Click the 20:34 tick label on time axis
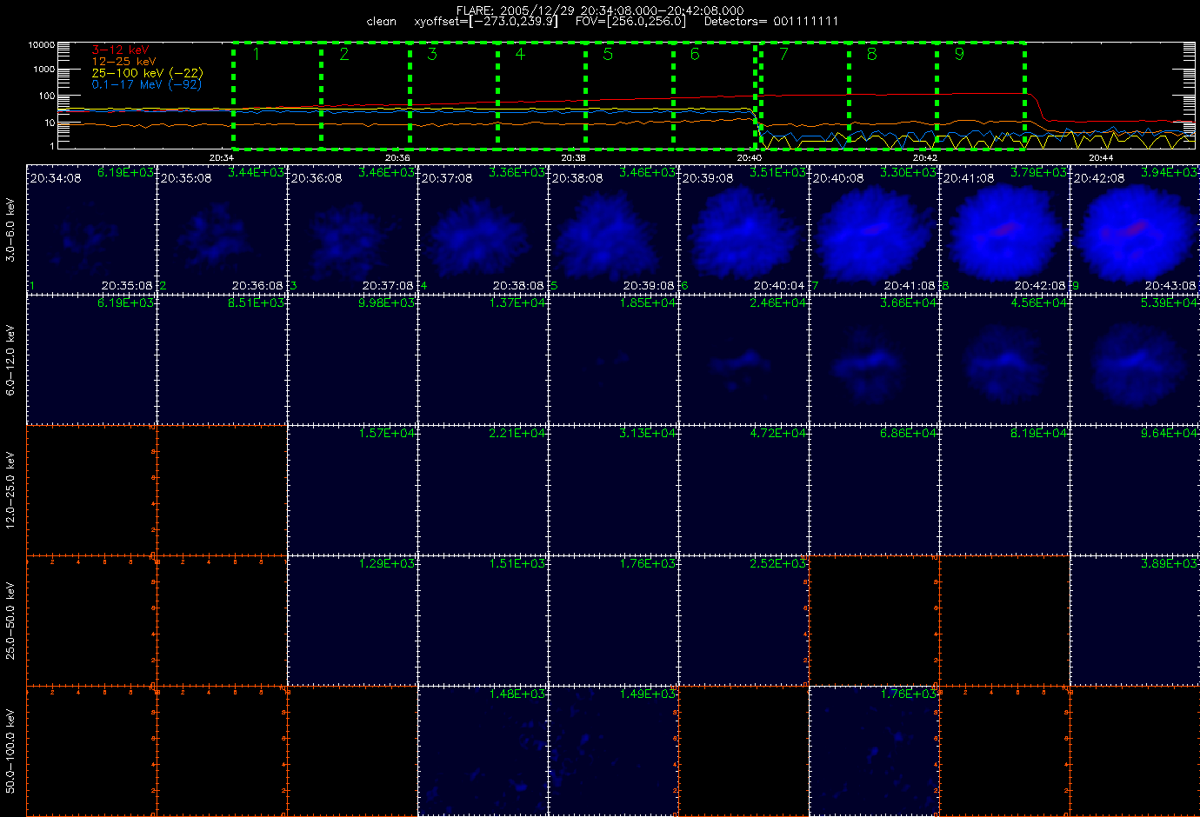 (x=222, y=158)
